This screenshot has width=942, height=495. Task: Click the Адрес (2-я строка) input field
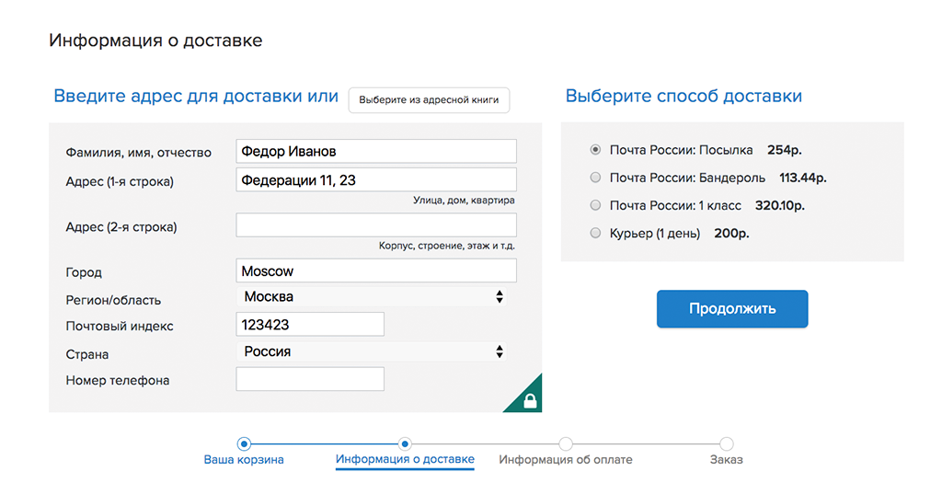[x=376, y=225]
